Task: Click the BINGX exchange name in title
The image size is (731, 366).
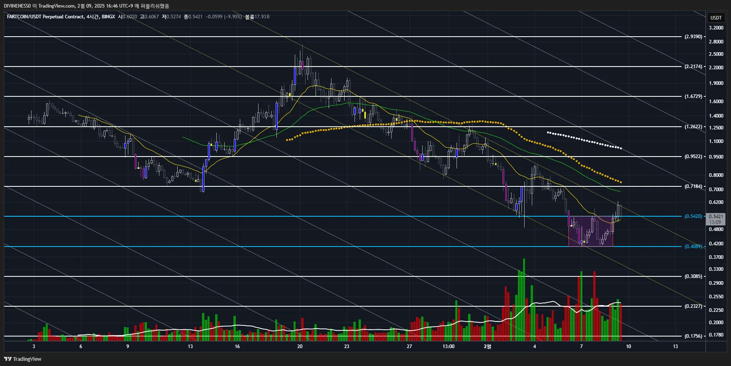Action: coord(108,17)
